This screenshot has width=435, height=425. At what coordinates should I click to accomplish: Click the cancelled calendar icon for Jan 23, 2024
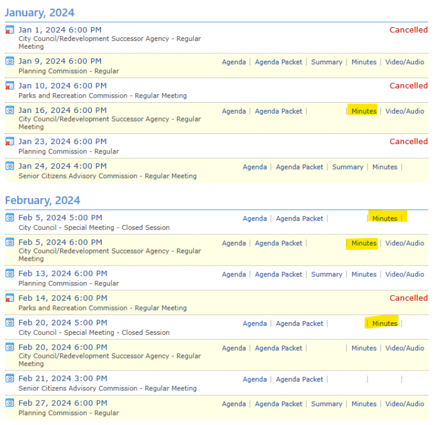[x=10, y=141]
